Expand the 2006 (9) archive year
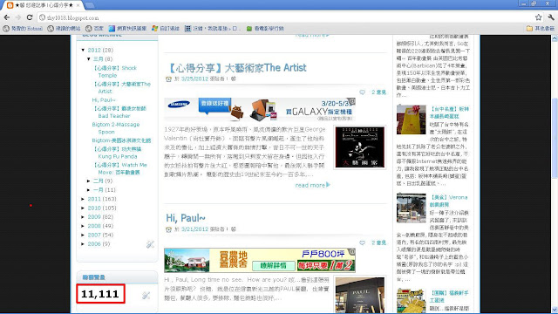The height and width of the screenshot is (314, 558). click(83, 244)
